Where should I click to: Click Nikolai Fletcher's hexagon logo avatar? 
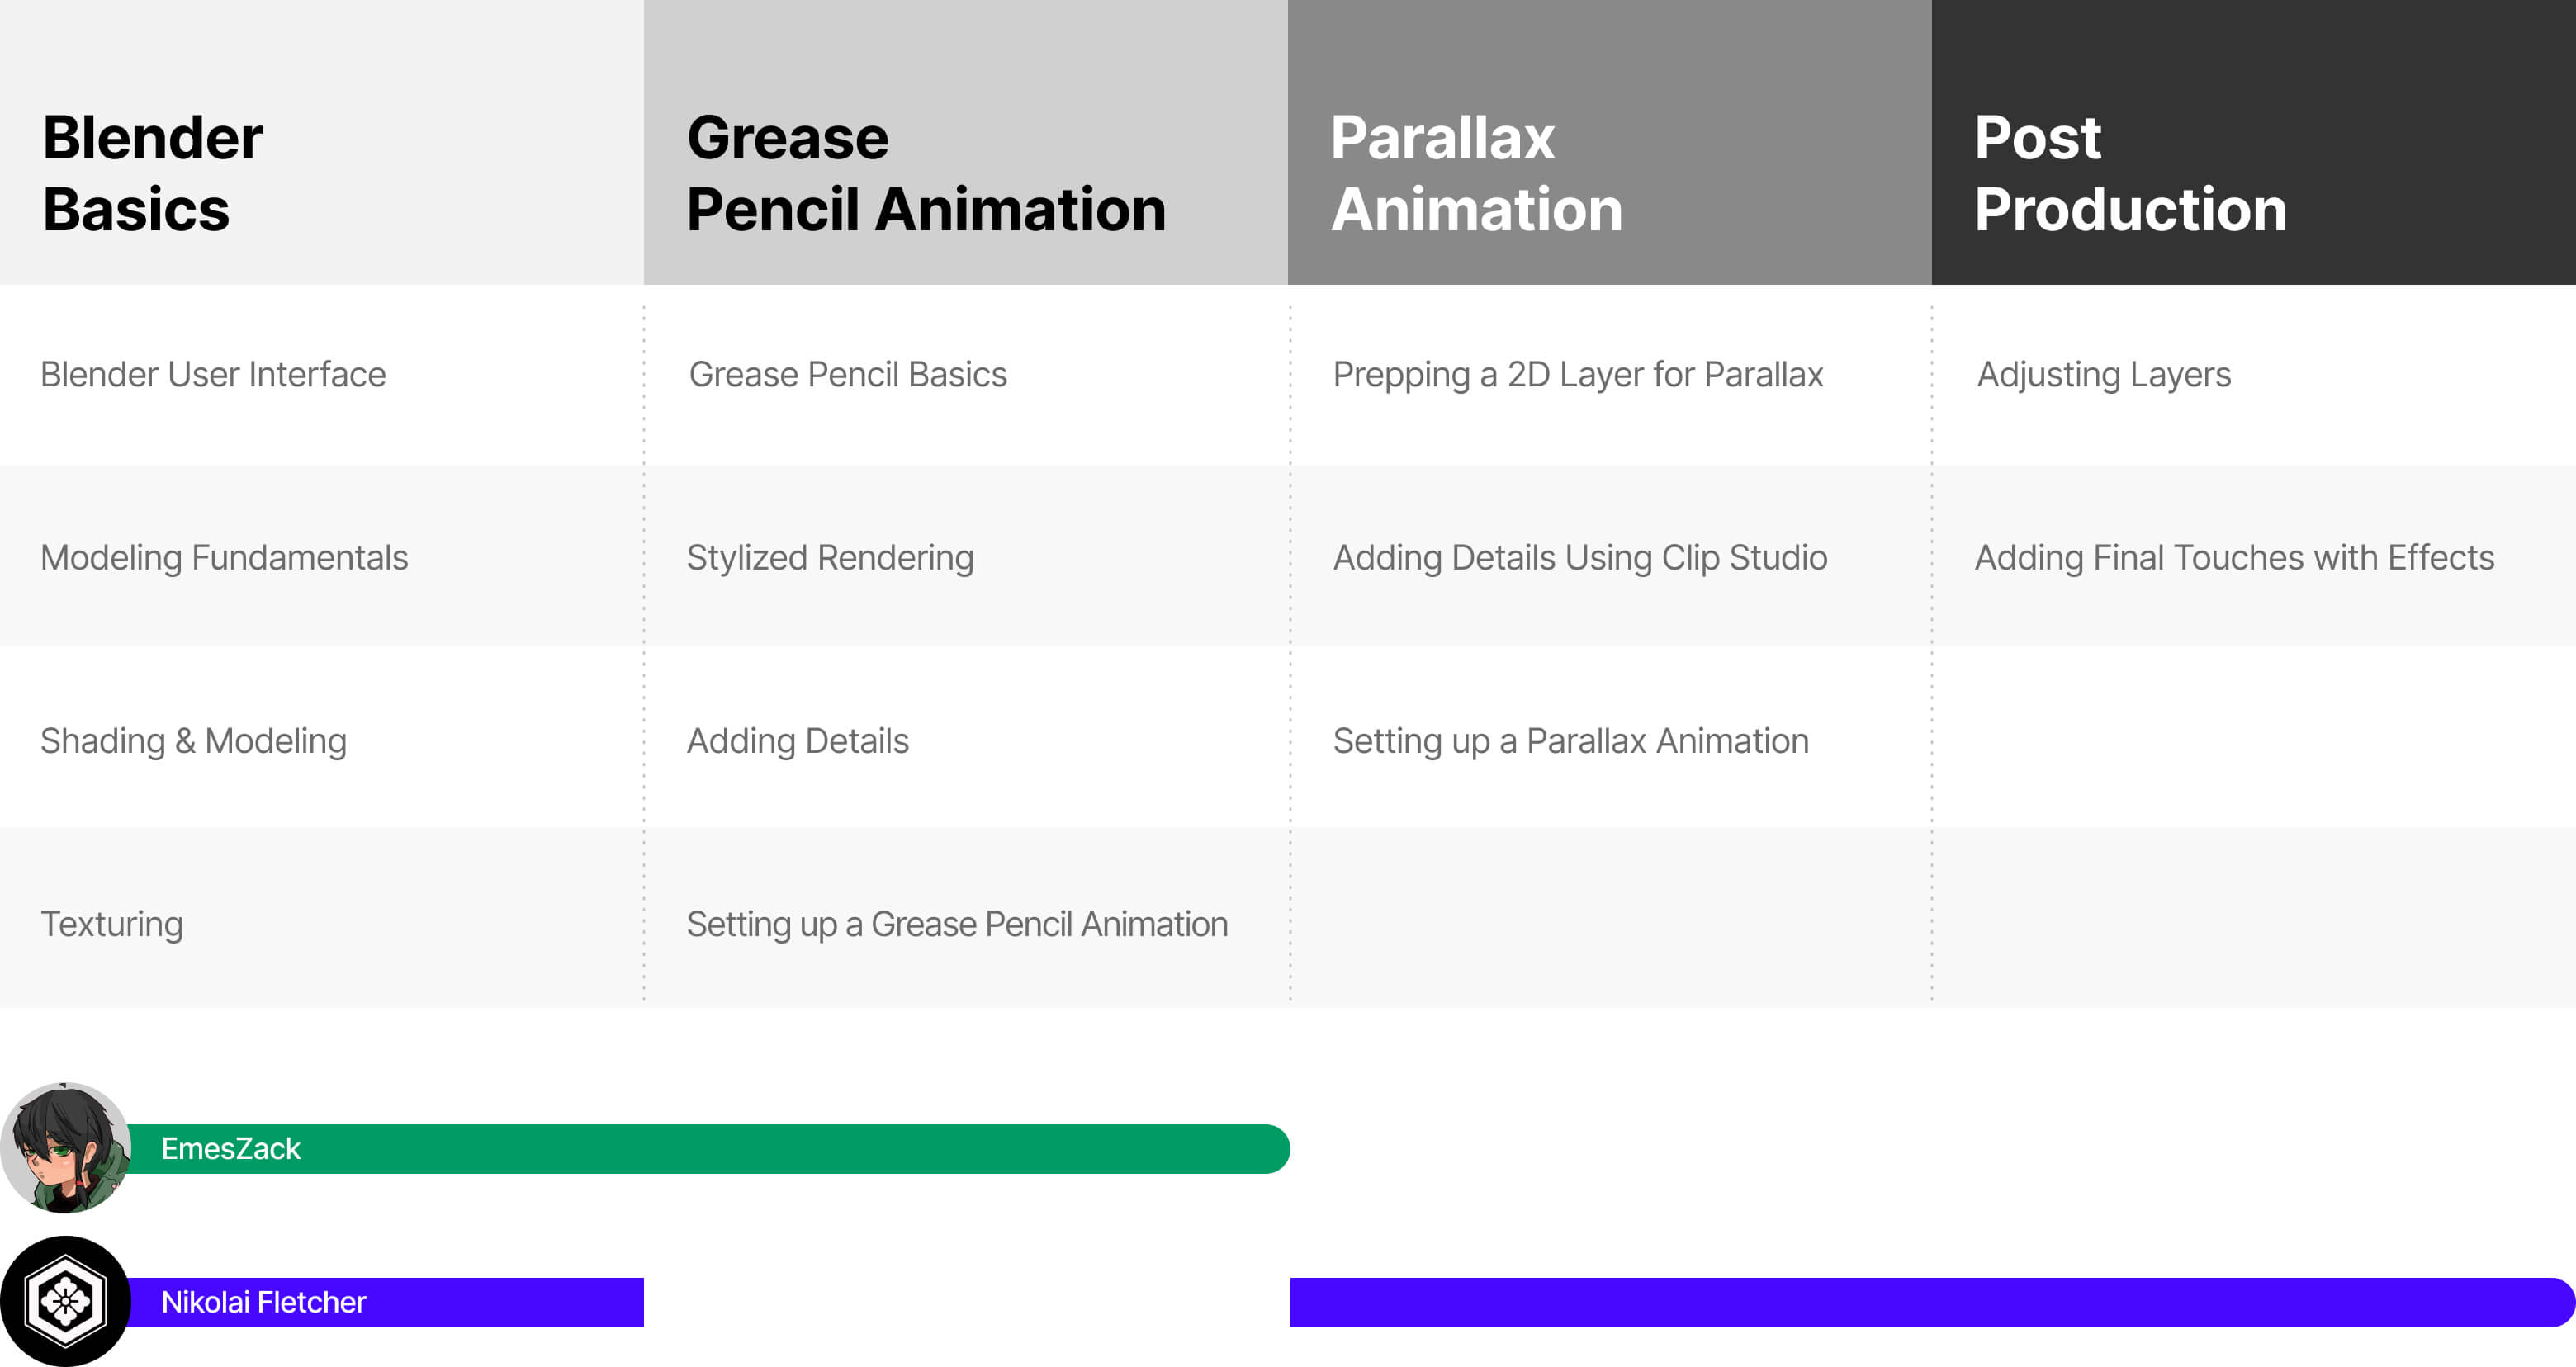[66, 1301]
